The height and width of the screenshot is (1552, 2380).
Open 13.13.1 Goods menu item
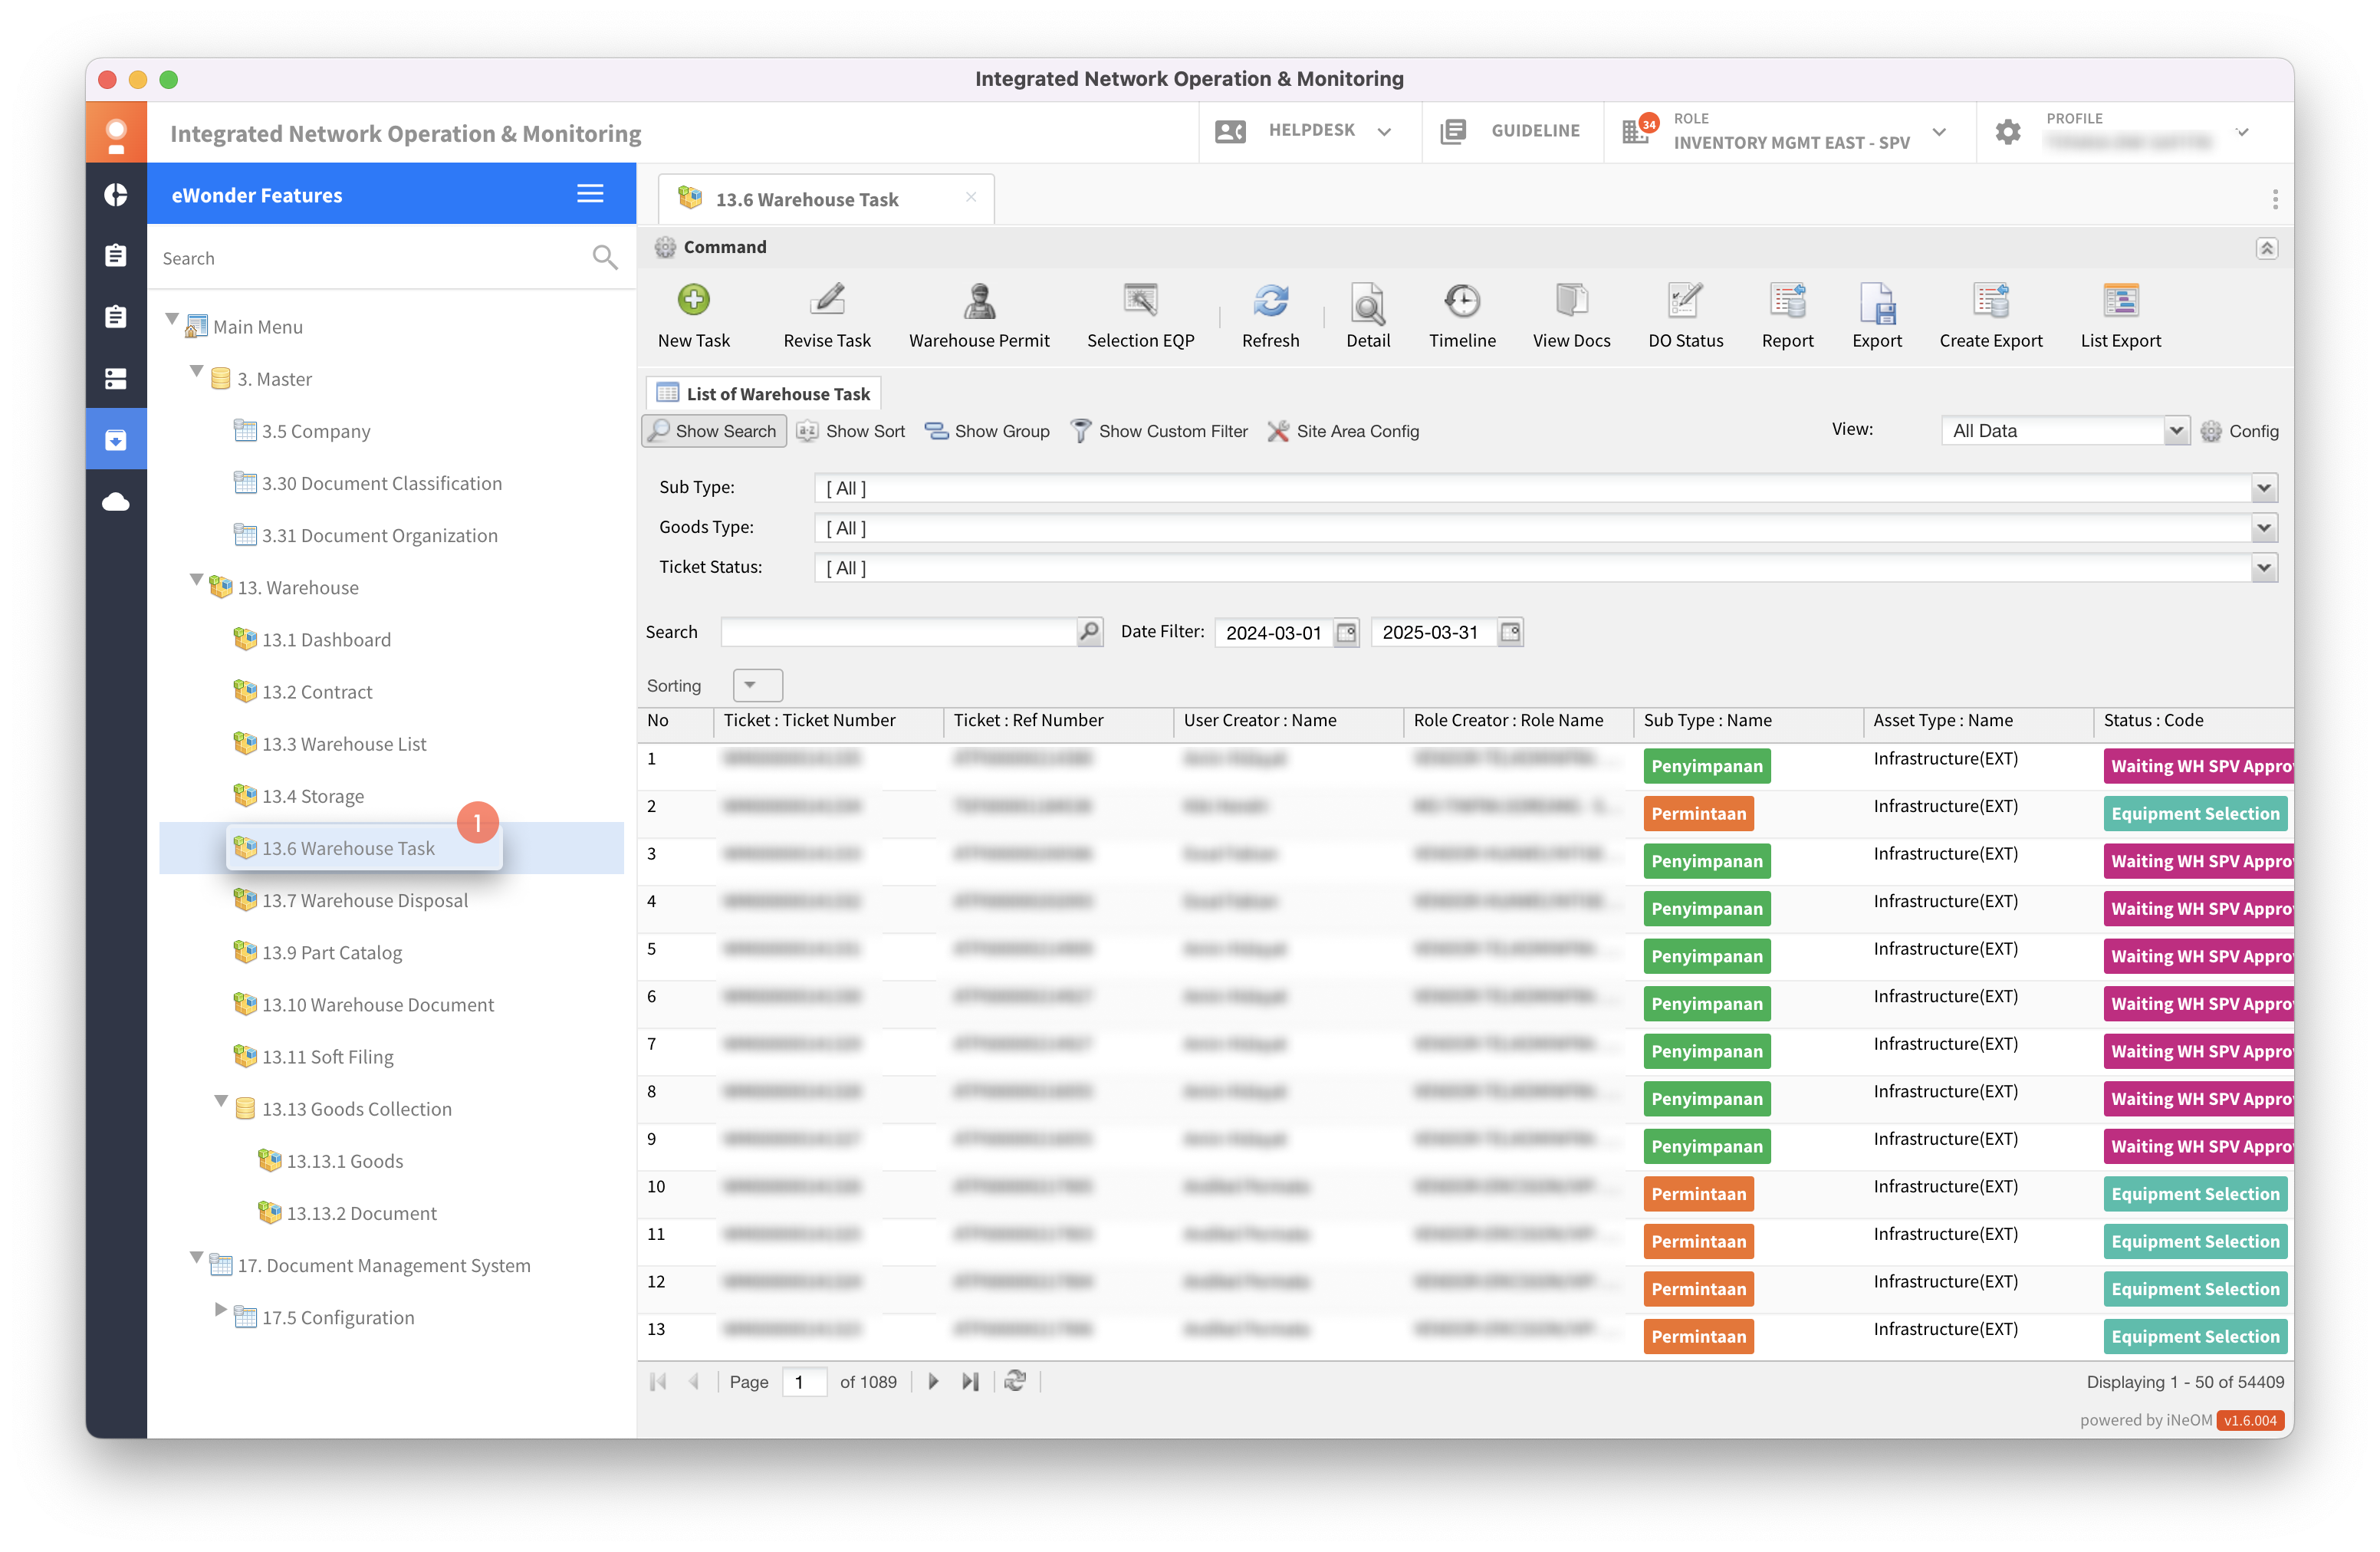[x=344, y=1160]
